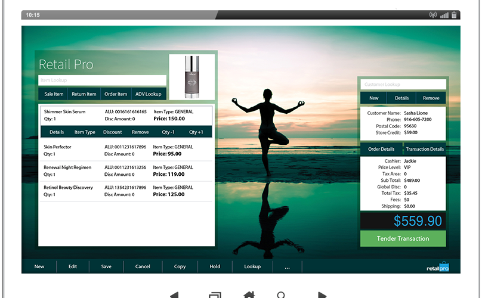Open Details for Shimmer Skin Serum
The image size is (482, 298).
point(57,132)
